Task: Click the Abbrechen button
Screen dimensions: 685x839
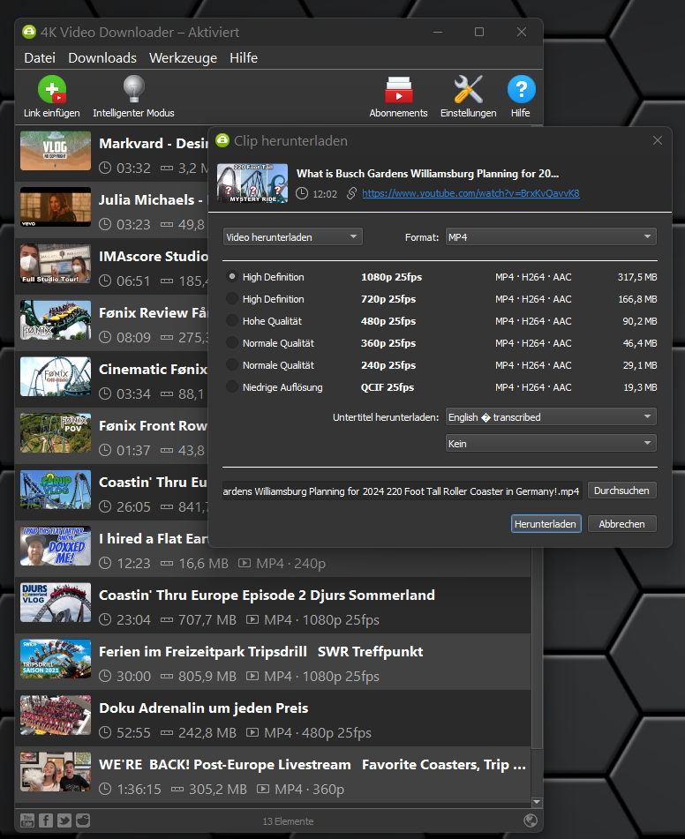Action: (x=621, y=524)
